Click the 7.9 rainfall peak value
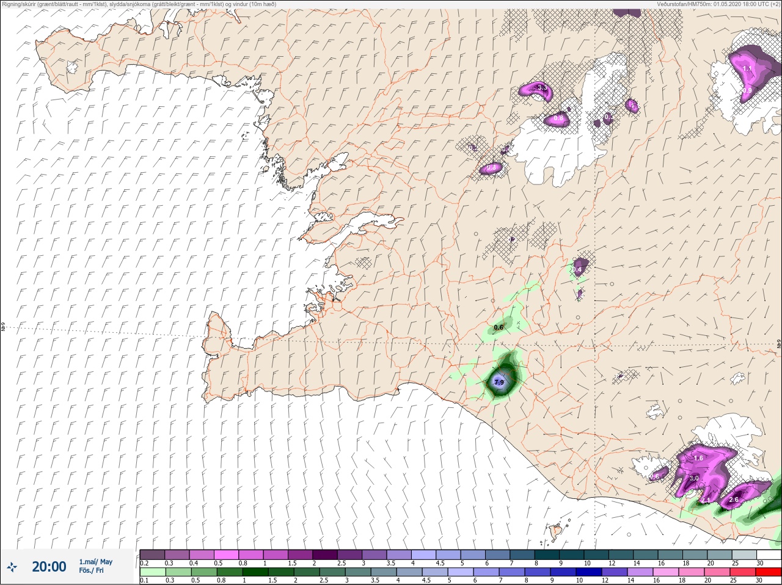This screenshot has height=585, width=782. click(x=499, y=382)
